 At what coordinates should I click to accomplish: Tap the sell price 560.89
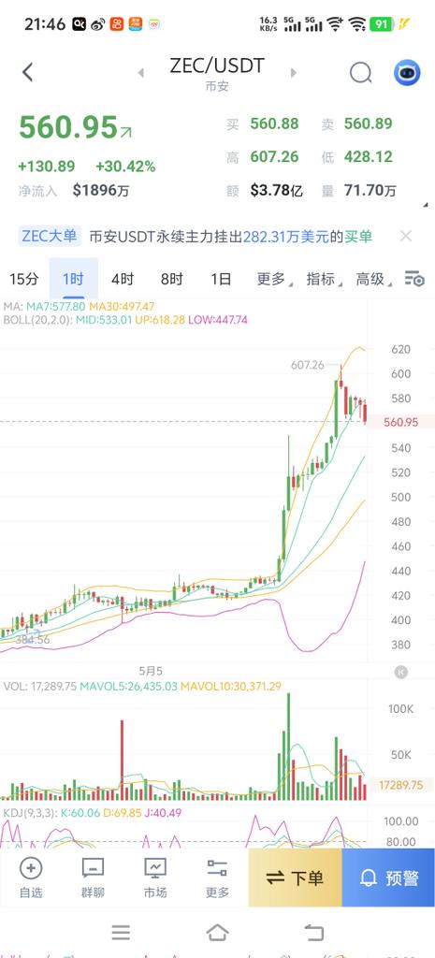[x=368, y=124]
